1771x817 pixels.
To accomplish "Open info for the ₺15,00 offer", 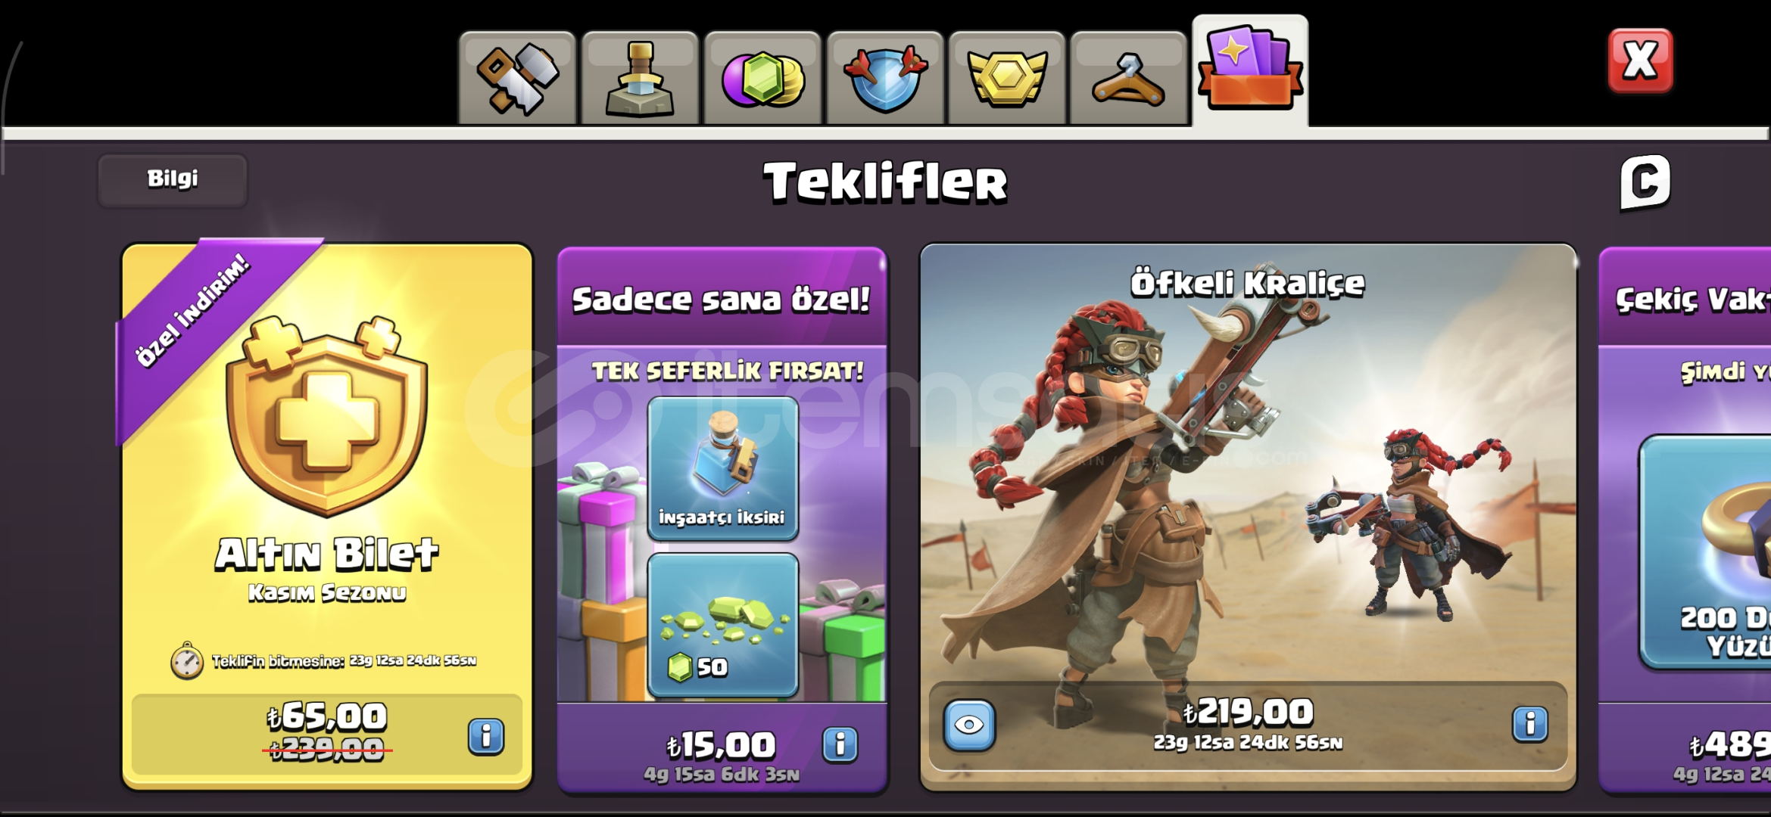I will click(840, 744).
